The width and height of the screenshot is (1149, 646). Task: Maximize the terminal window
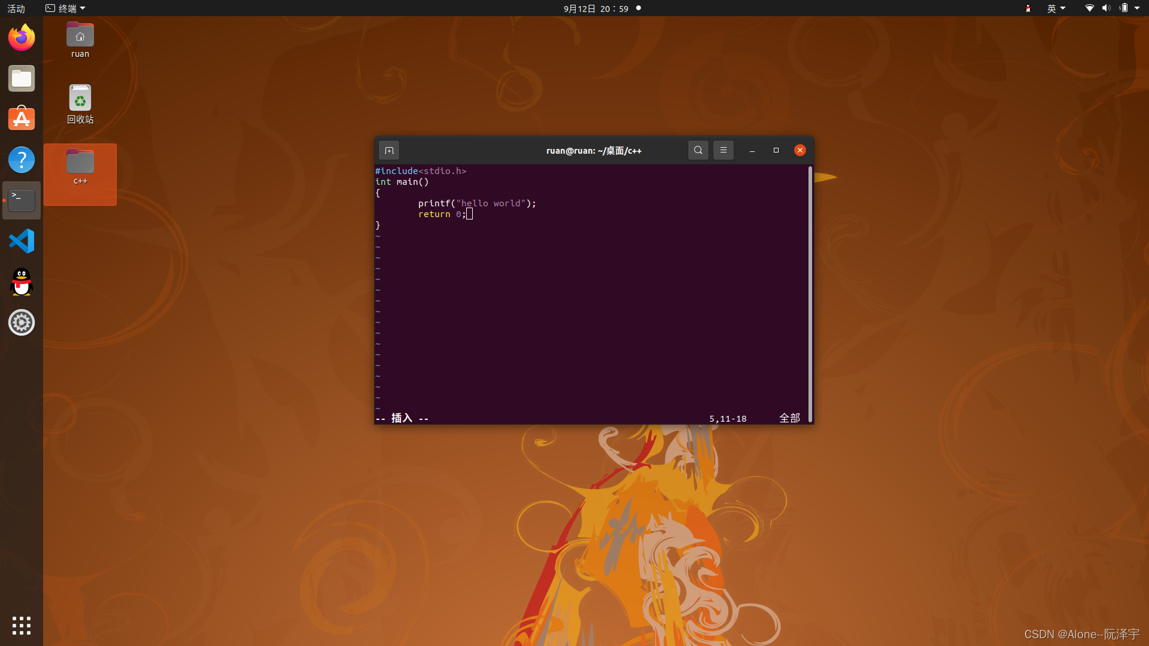point(776,150)
